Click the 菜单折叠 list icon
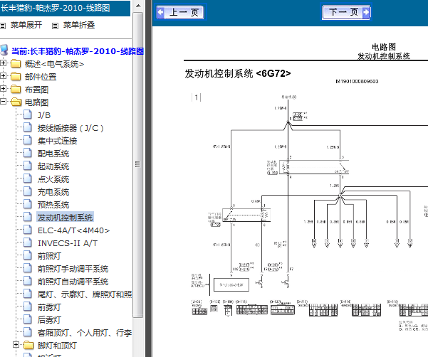 (55, 26)
